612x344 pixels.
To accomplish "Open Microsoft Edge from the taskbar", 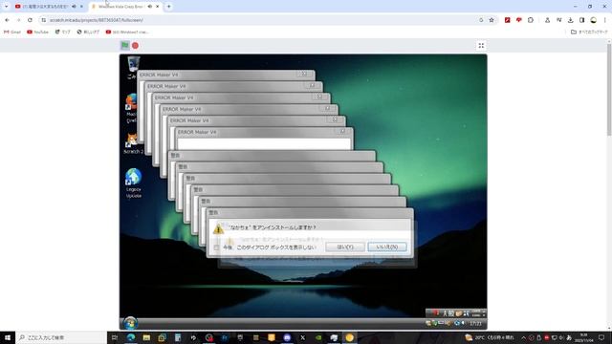I will (131, 337).
